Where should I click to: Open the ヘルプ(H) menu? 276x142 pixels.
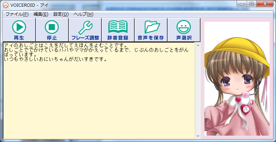point(83,14)
